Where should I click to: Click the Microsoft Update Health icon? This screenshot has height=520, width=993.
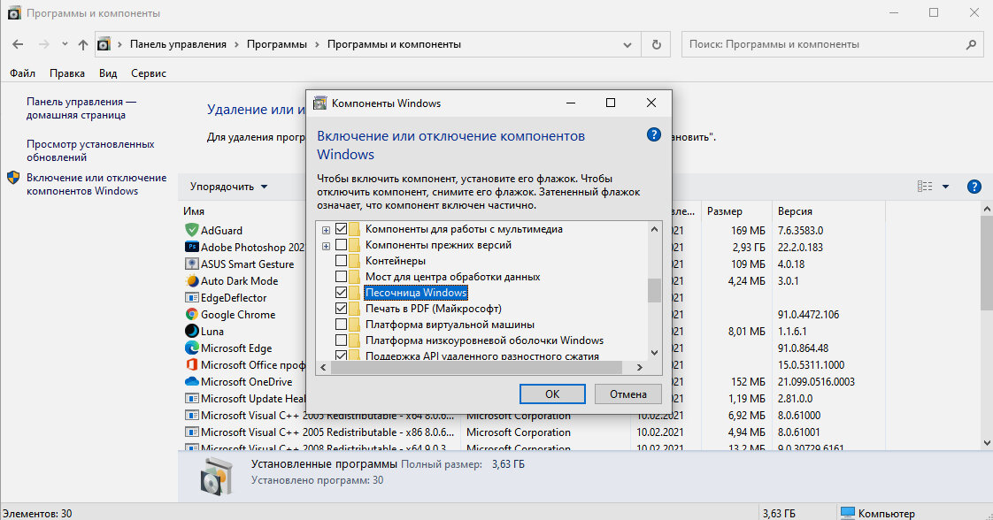pyautogui.click(x=191, y=399)
